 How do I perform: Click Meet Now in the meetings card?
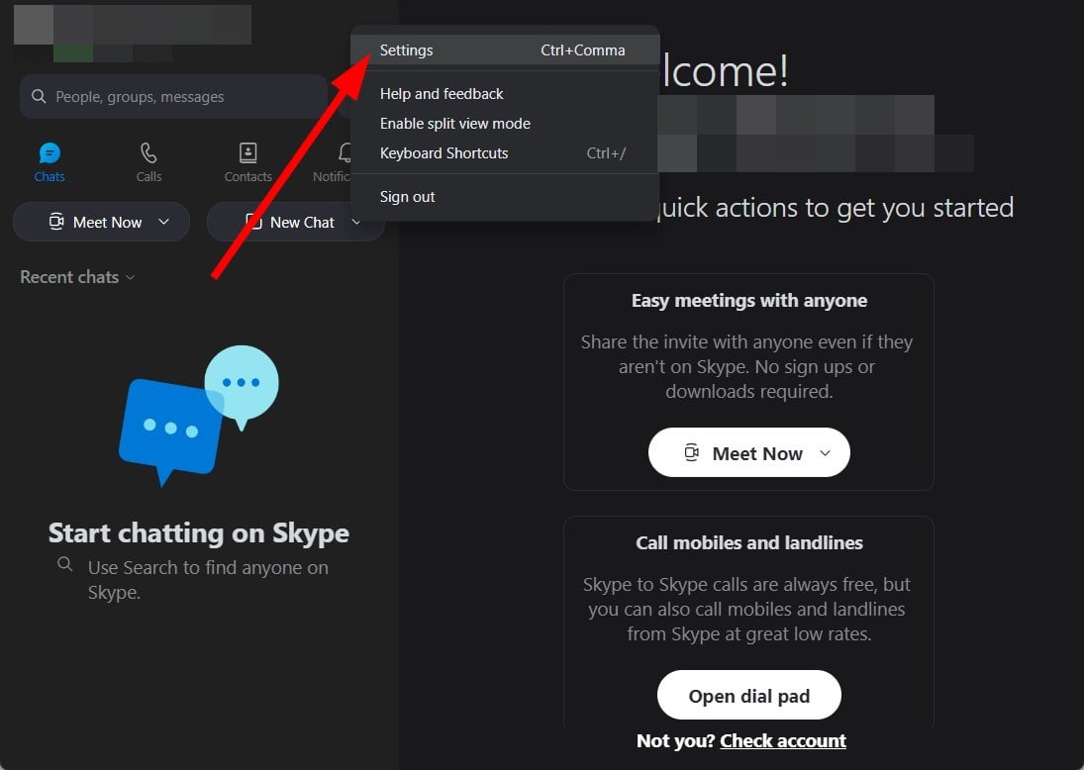pos(748,452)
